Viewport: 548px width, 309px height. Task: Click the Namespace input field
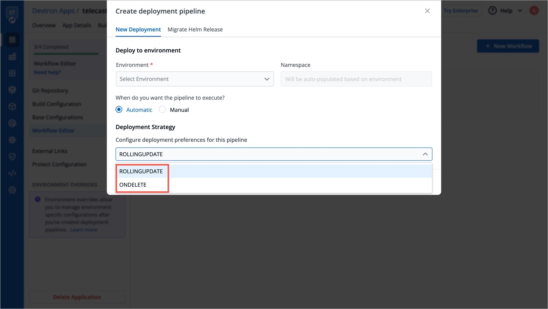pos(356,79)
